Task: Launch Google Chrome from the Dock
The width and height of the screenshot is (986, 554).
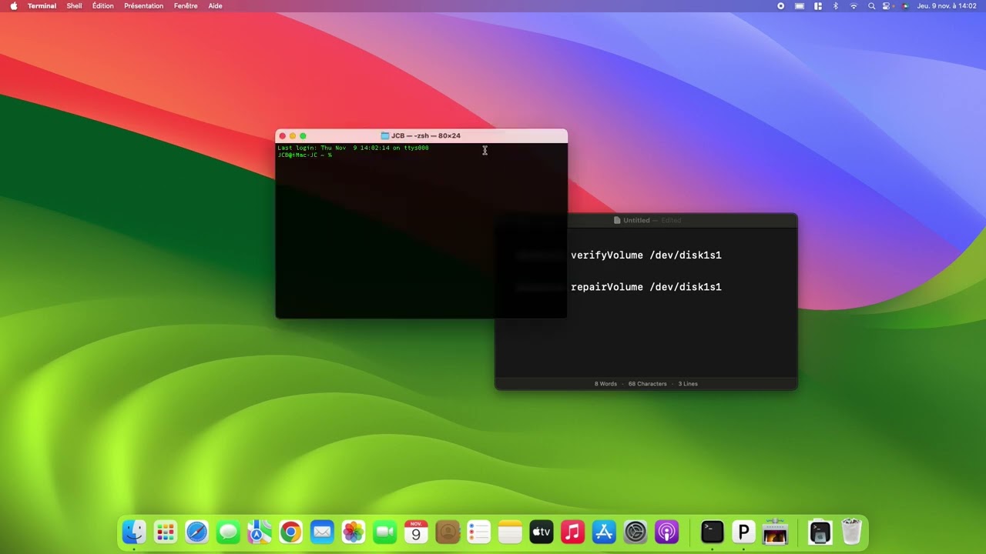Action: point(290,532)
